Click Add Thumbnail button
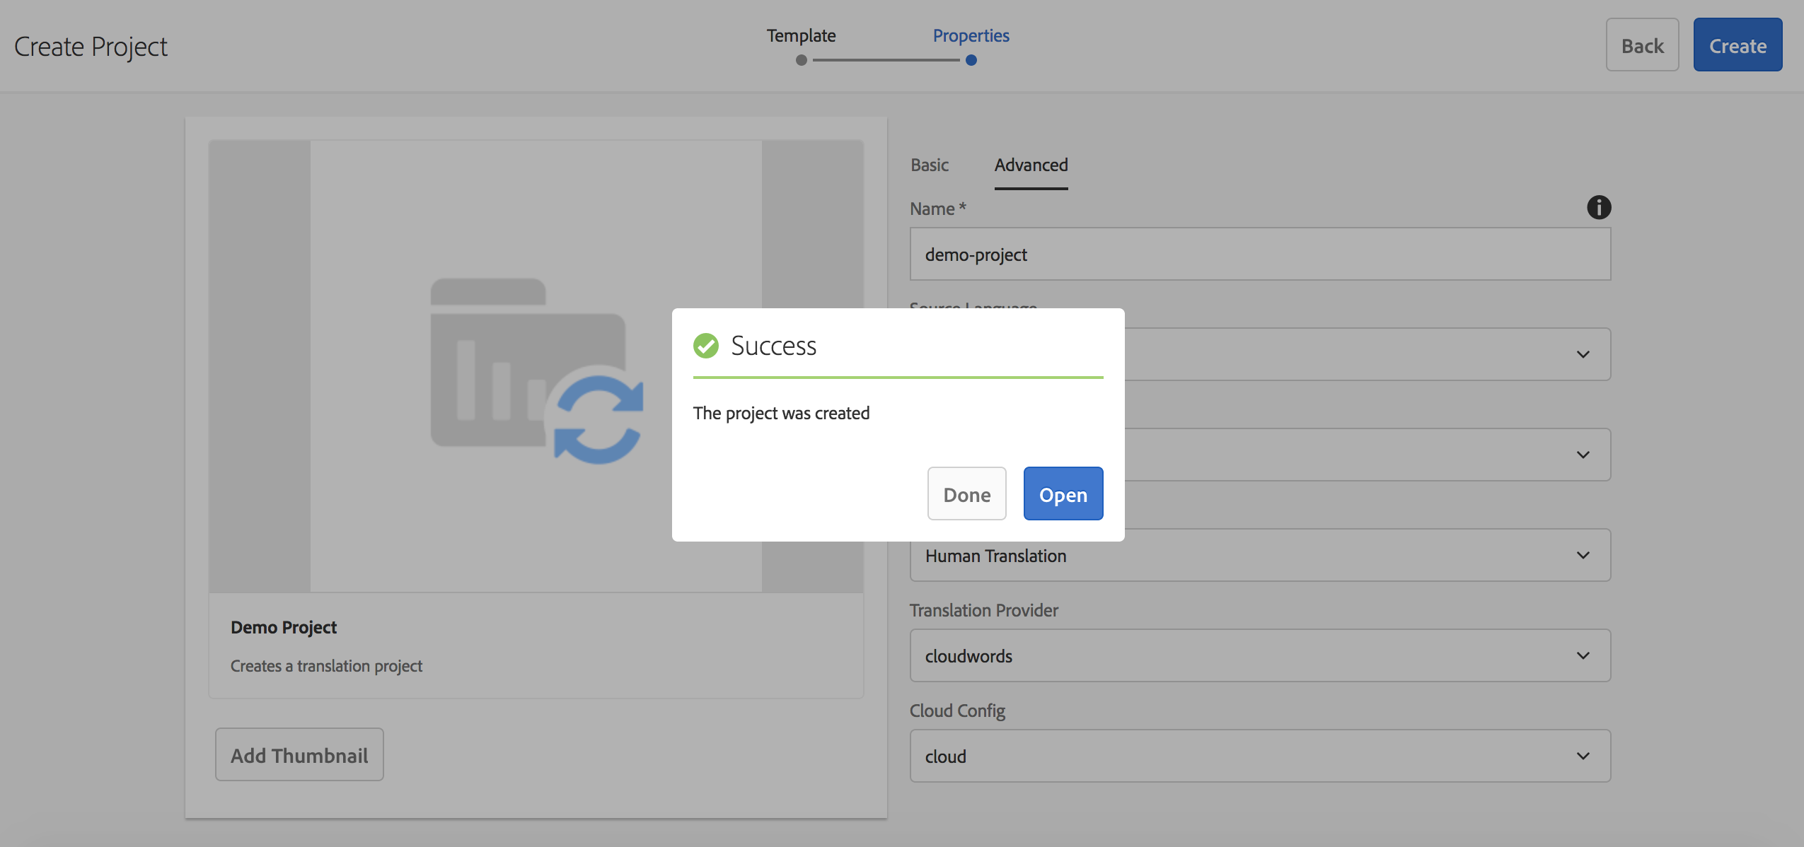The image size is (1804, 847). pyautogui.click(x=299, y=755)
